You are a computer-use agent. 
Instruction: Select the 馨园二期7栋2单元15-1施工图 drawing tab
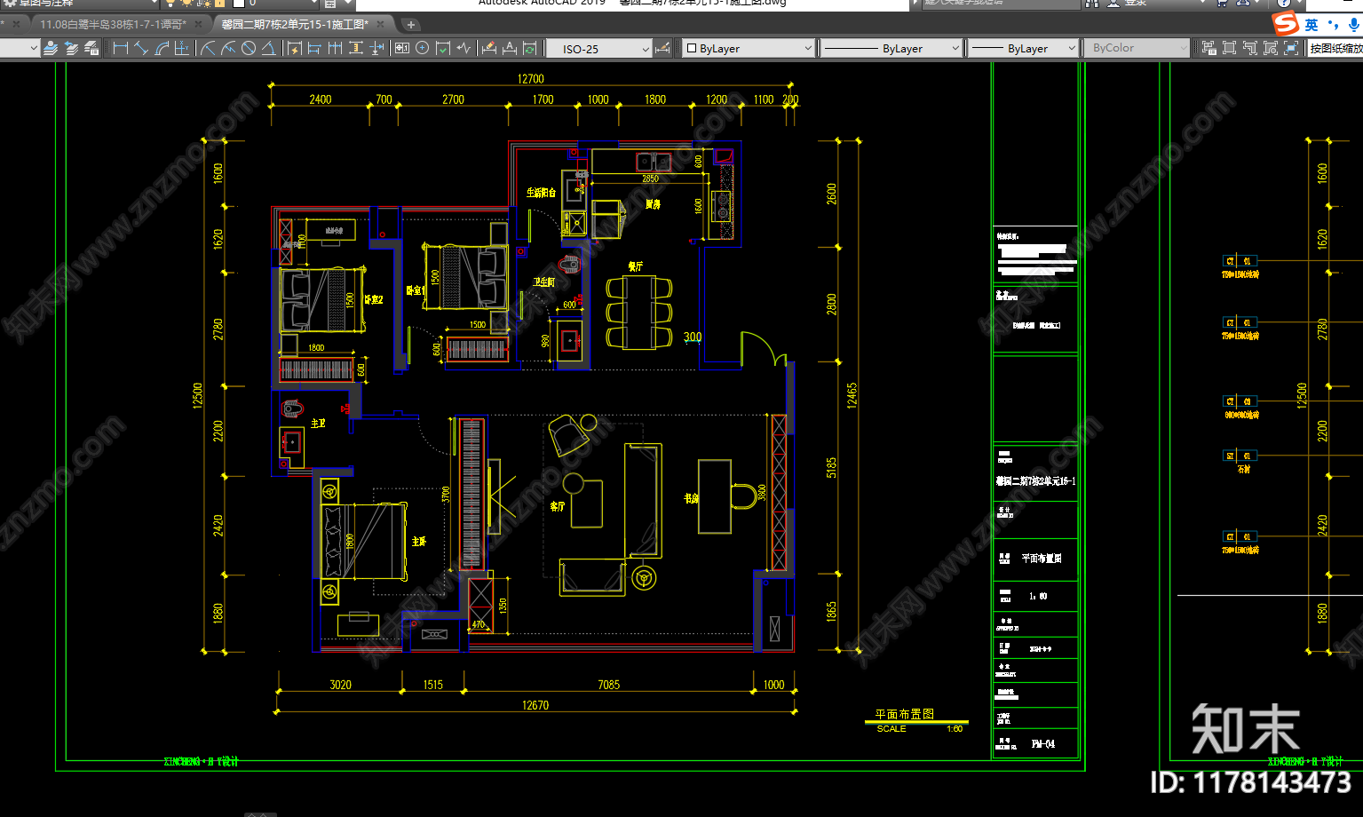point(294,25)
